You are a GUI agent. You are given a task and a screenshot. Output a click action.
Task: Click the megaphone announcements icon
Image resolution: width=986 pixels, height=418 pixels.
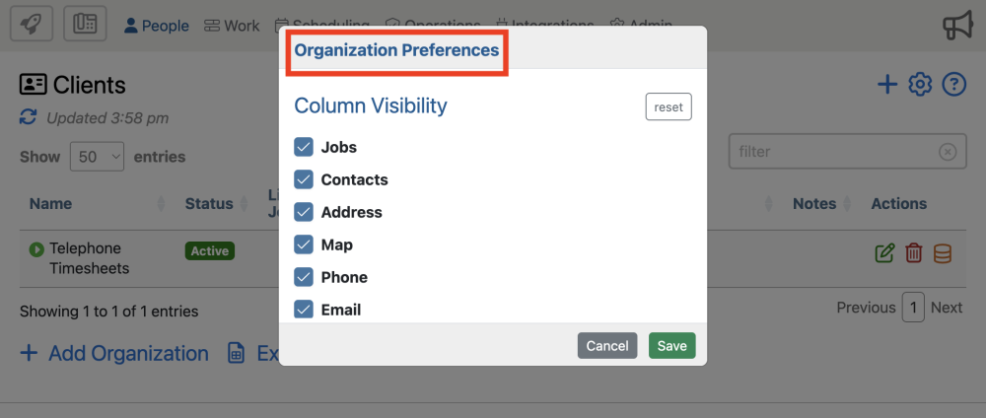point(957,25)
